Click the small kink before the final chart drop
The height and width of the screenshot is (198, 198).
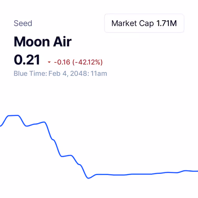[x=80, y=164]
